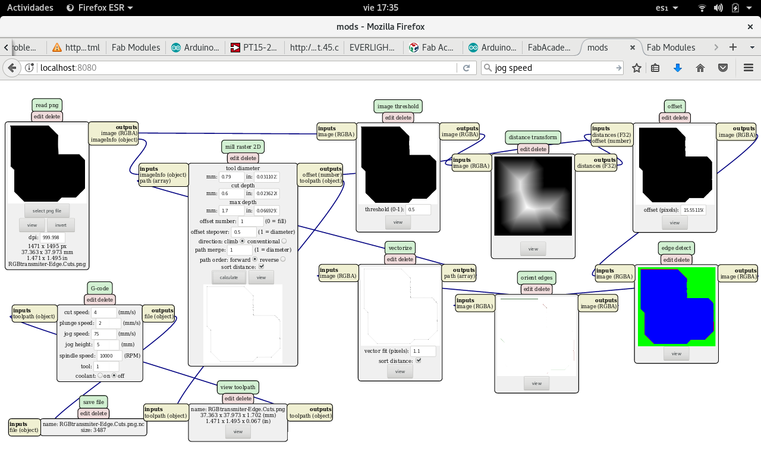
Task: Click view in the view toolpath module
Action: pyautogui.click(x=238, y=431)
